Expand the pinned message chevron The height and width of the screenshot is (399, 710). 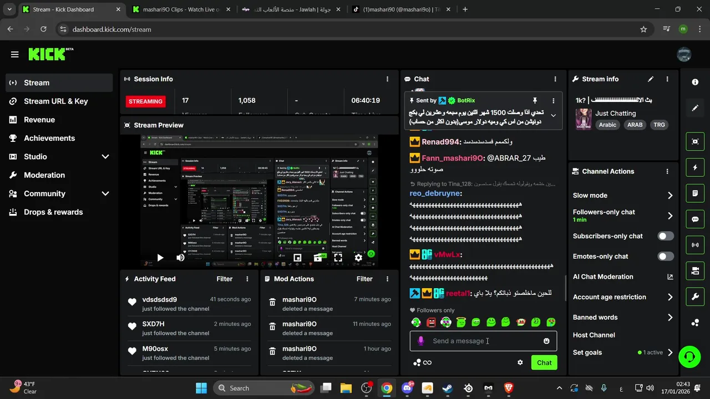pos(553,115)
